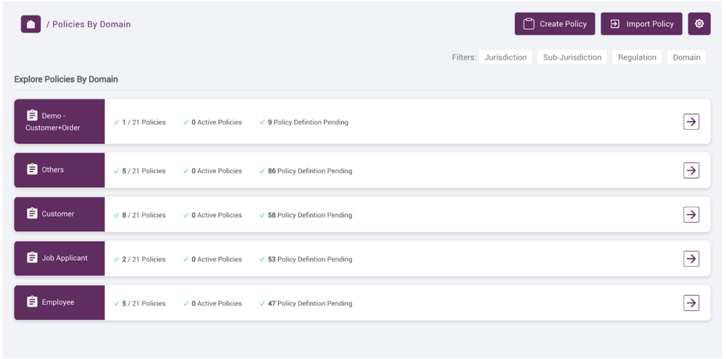Click the Create Policy button
This screenshot has width=726, height=359.
554,23
